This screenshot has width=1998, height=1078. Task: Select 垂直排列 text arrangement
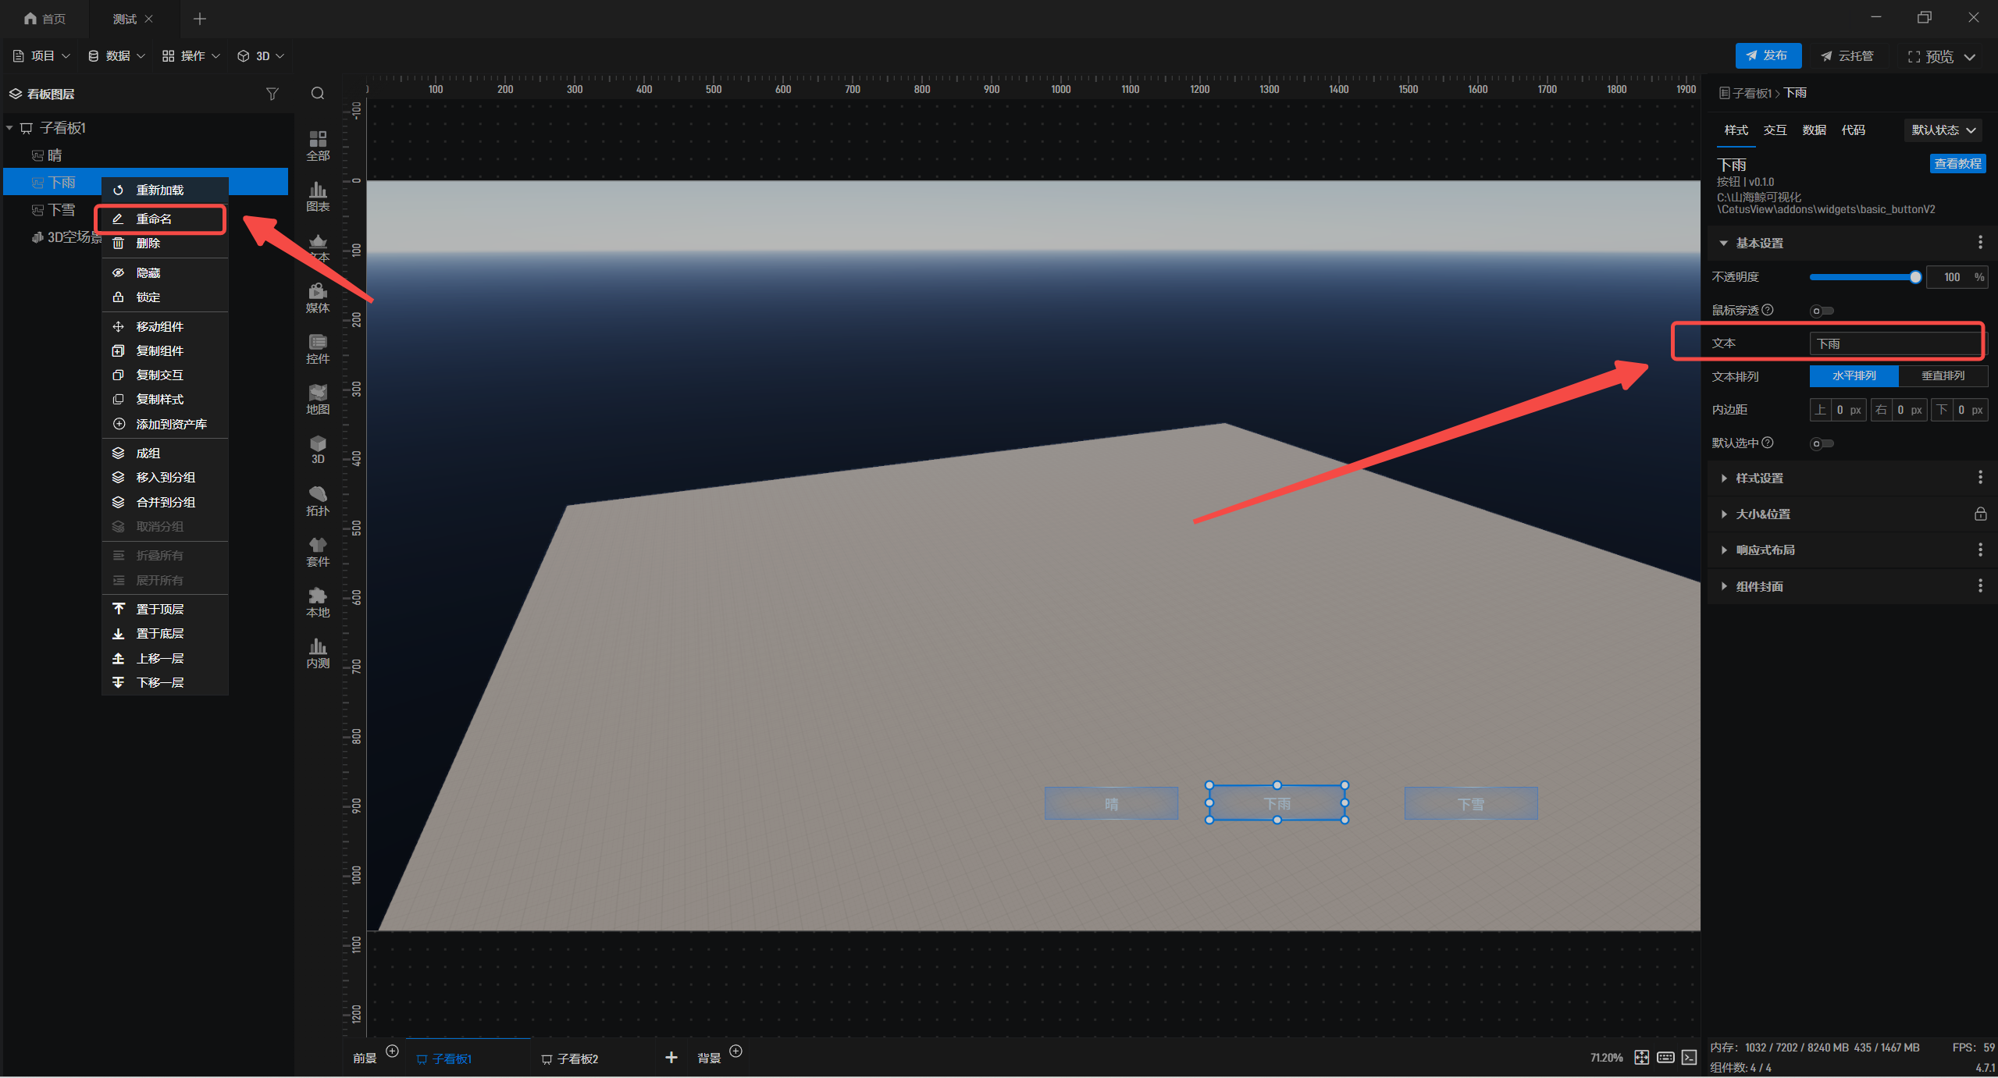tap(1943, 375)
